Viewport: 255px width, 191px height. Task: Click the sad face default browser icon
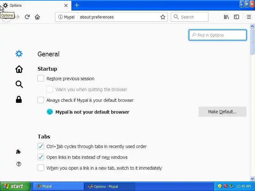50,112
